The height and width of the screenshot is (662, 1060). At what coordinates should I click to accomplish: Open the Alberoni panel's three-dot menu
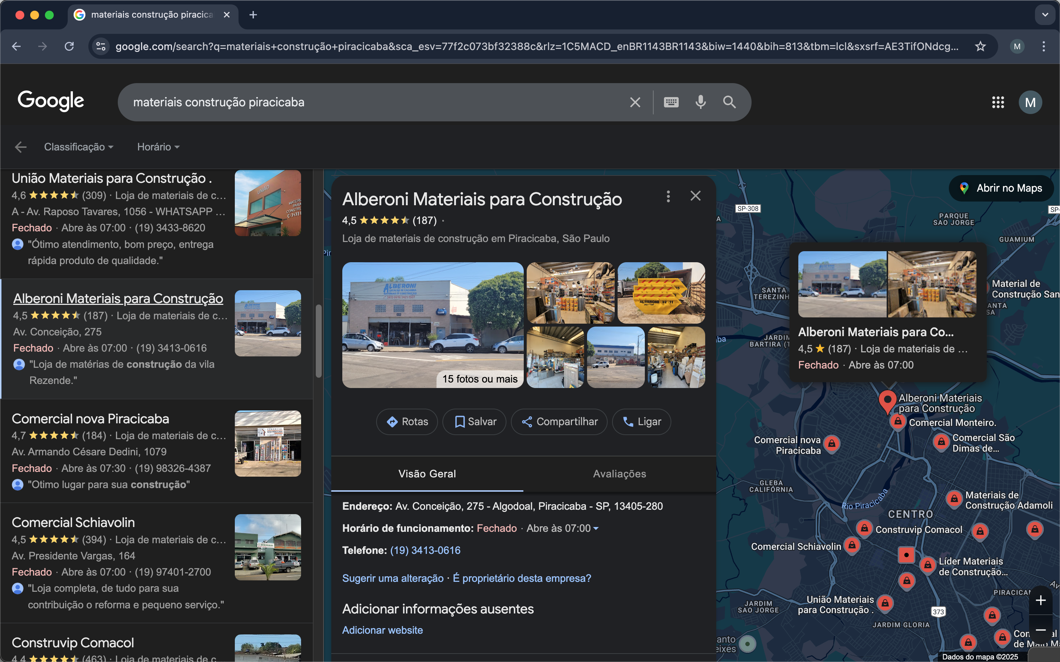click(668, 196)
